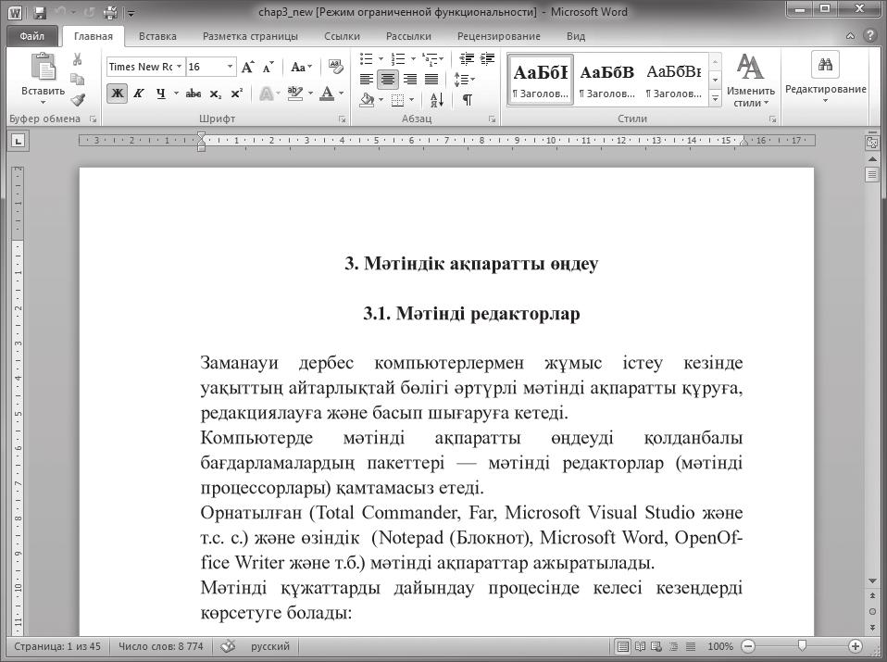
Task: Open Change Case Aa dropdown
Action: coord(301,68)
